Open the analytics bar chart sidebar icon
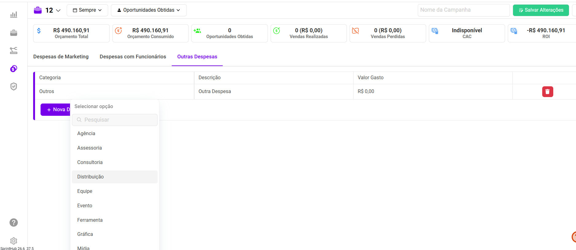Viewport: 576px width, 250px height. click(x=14, y=15)
